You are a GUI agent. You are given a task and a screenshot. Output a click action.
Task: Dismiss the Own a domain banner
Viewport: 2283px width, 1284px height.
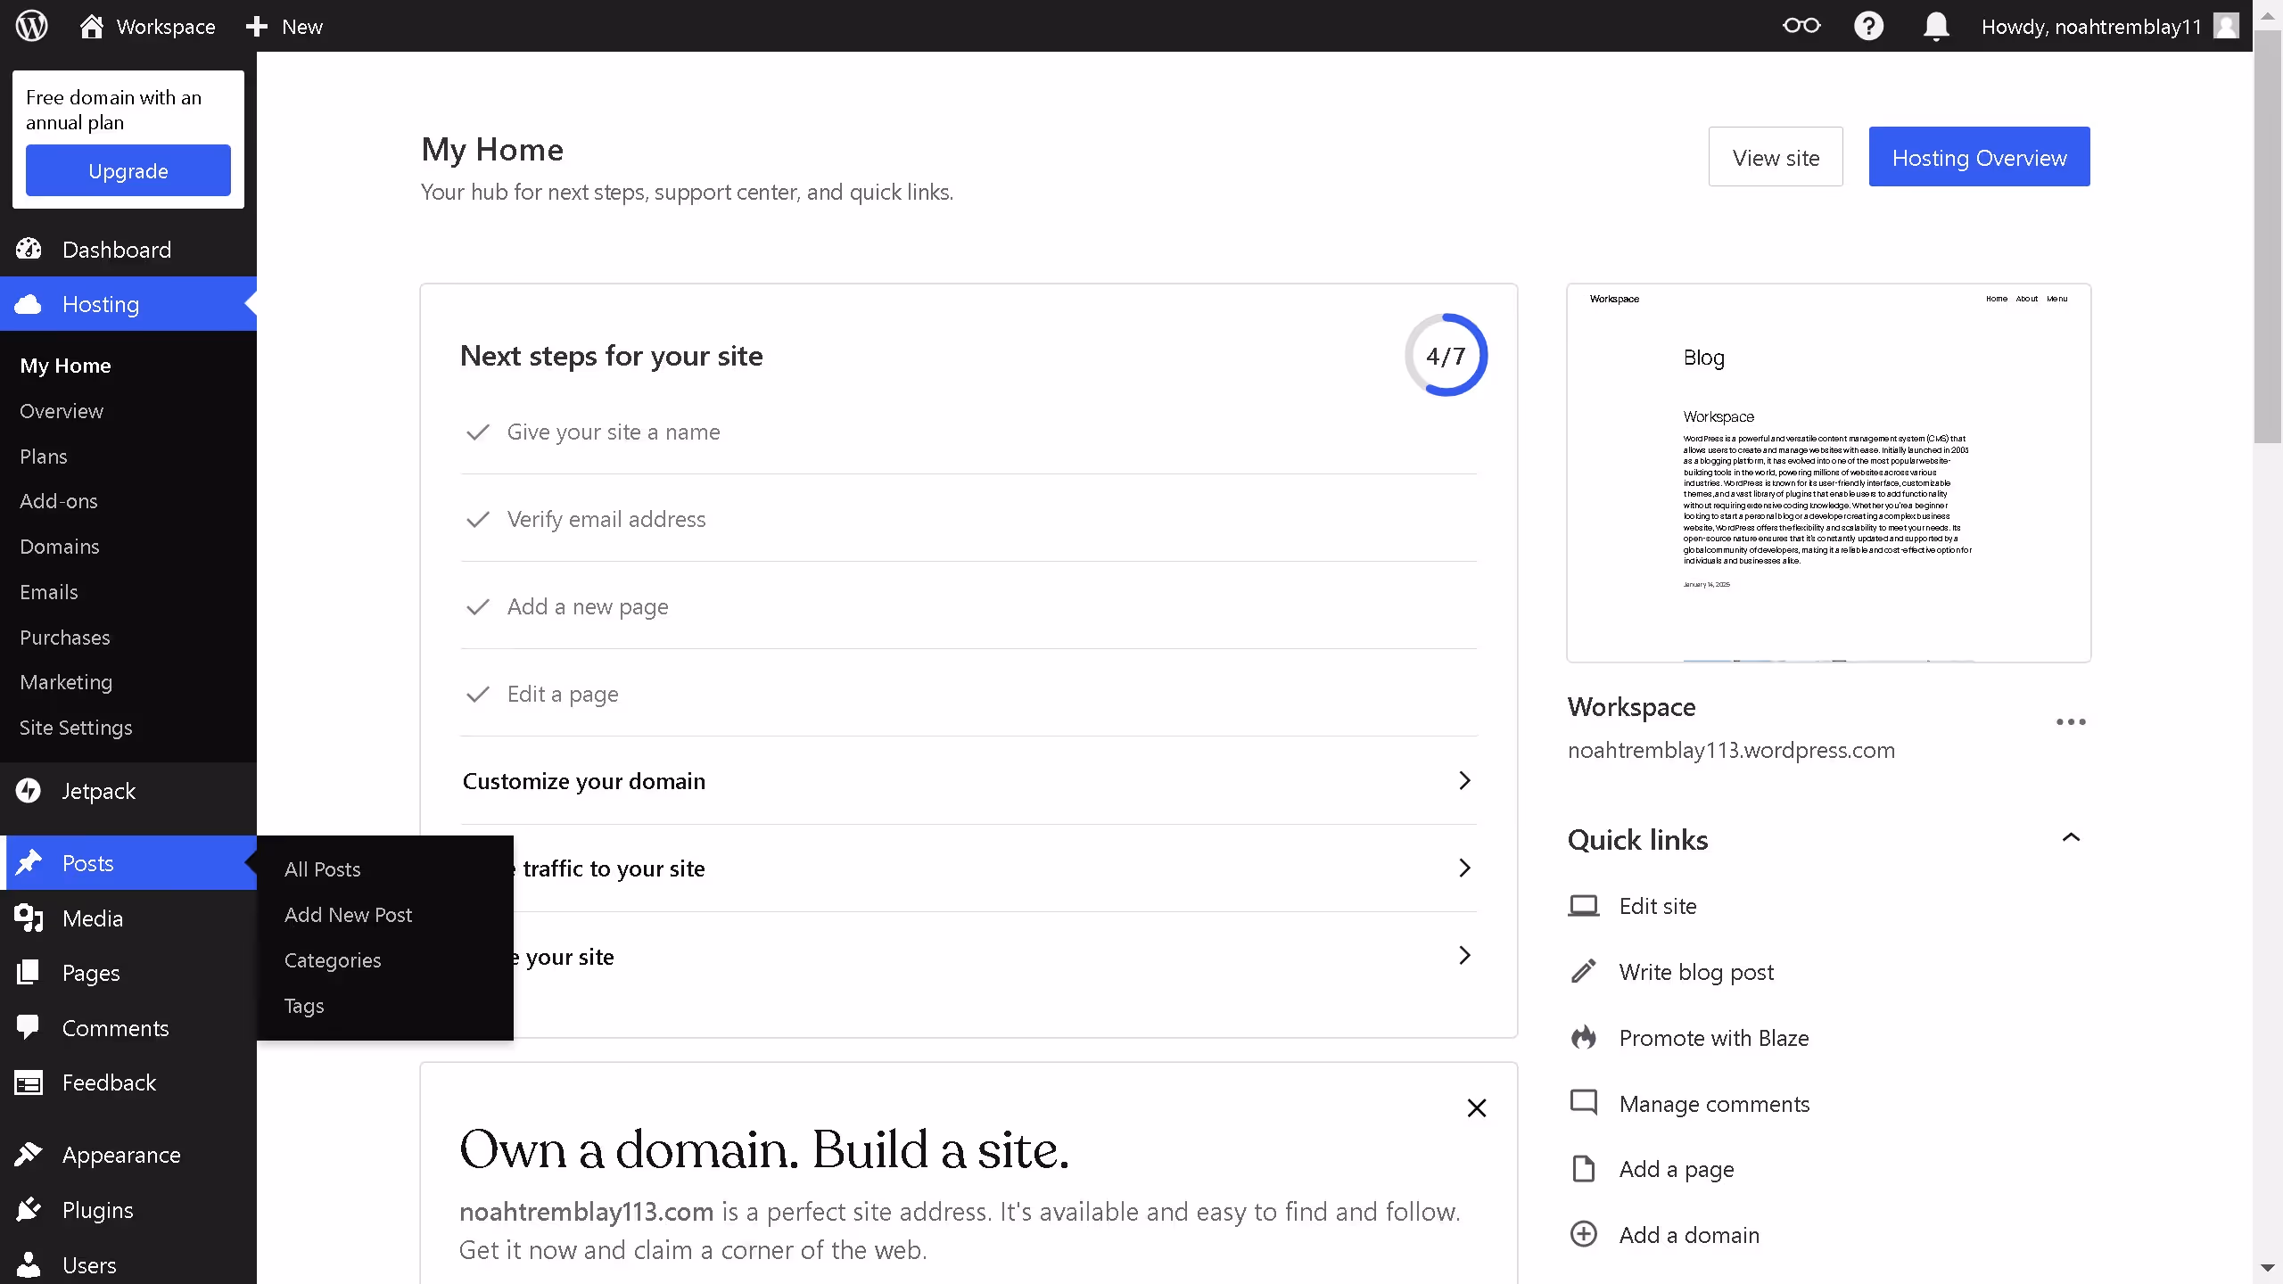point(1476,1107)
